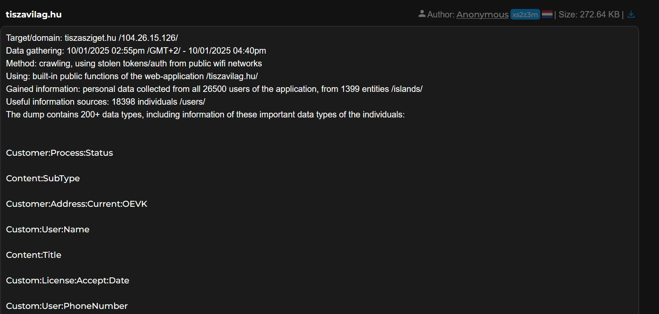659x314 pixels.
Task: Click the download icon beside file size
Action: tap(631, 14)
